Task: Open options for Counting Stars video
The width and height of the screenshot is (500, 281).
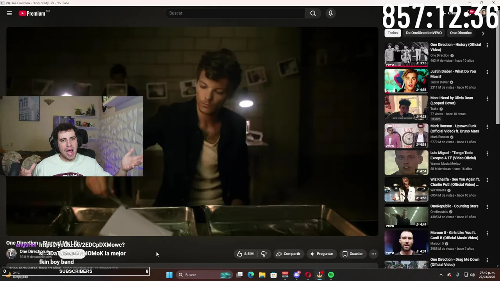Action: (x=487, y=206)
